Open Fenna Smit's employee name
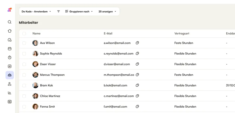The width and height of the screenshot is (235, 113). tap(47, 107)
